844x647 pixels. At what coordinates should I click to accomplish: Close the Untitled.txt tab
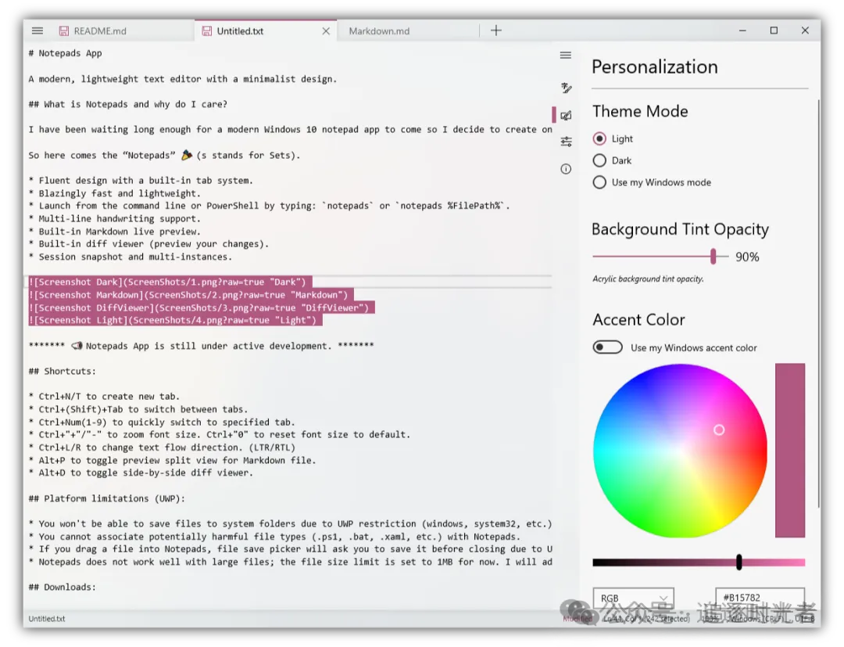point(326,31)
